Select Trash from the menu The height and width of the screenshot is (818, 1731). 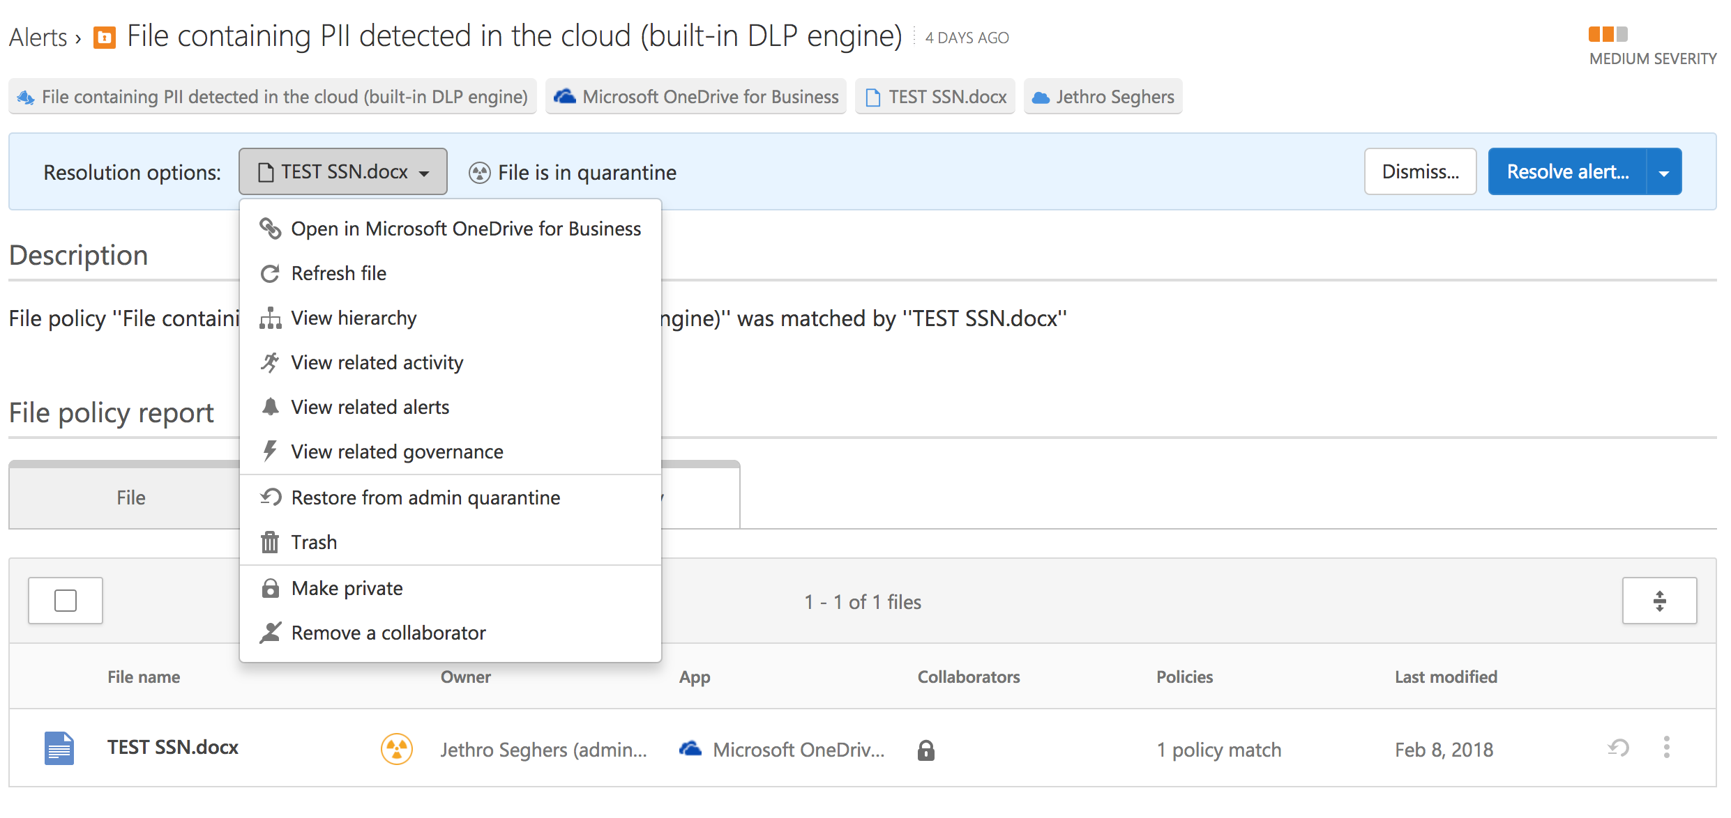451,542
